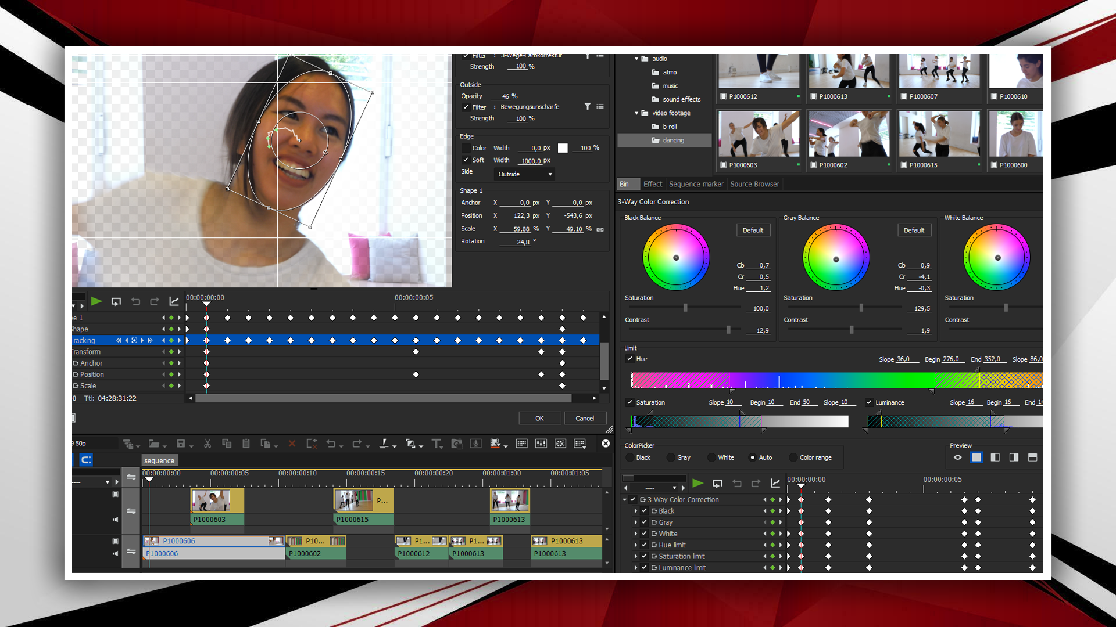Screen dimensions: 1116x627
Task: Toggle the Soft edge checkbox
Action: pyautogui.click(x=466, y=160)
